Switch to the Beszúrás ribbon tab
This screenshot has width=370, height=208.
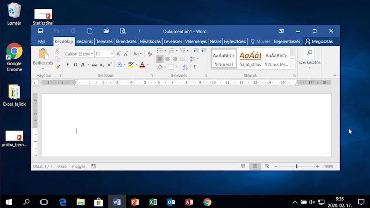coord(85,42)
